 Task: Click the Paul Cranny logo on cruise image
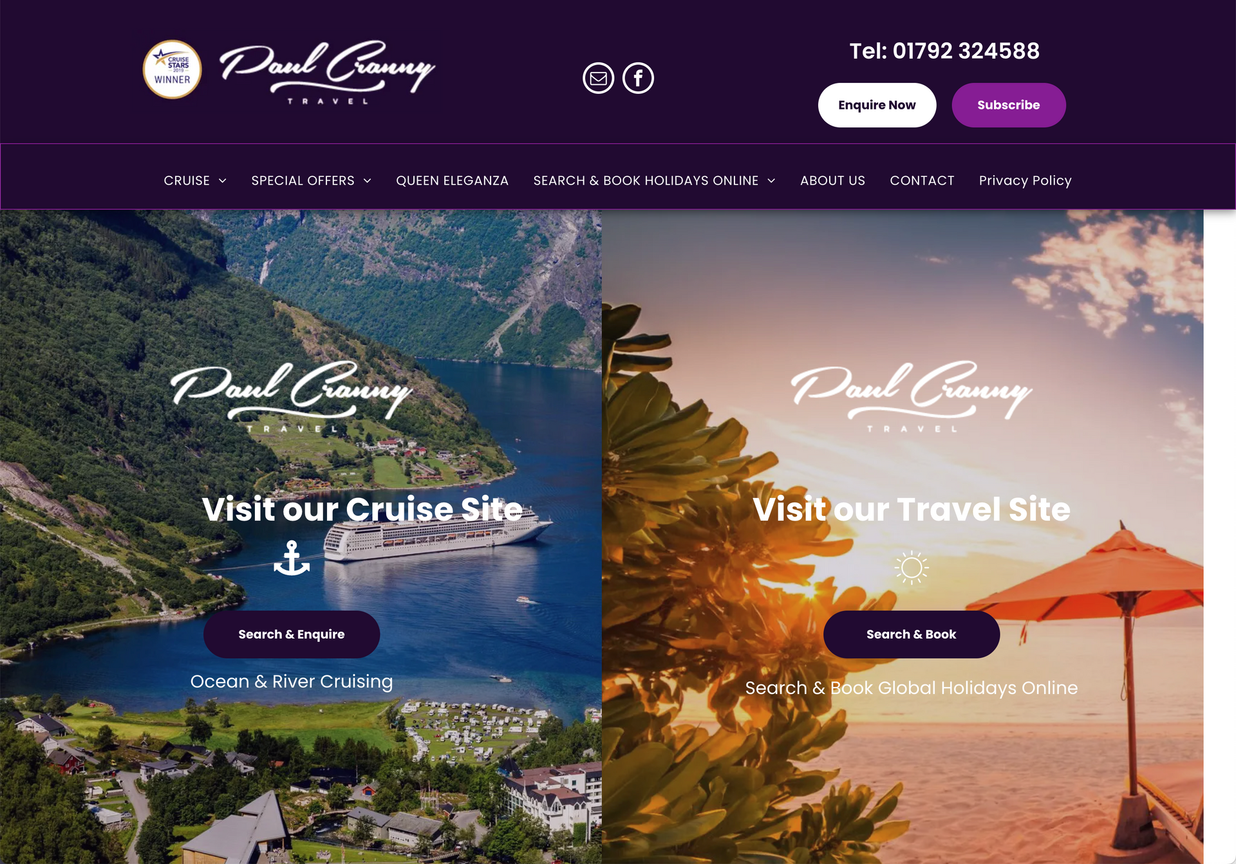pos(291,396)
